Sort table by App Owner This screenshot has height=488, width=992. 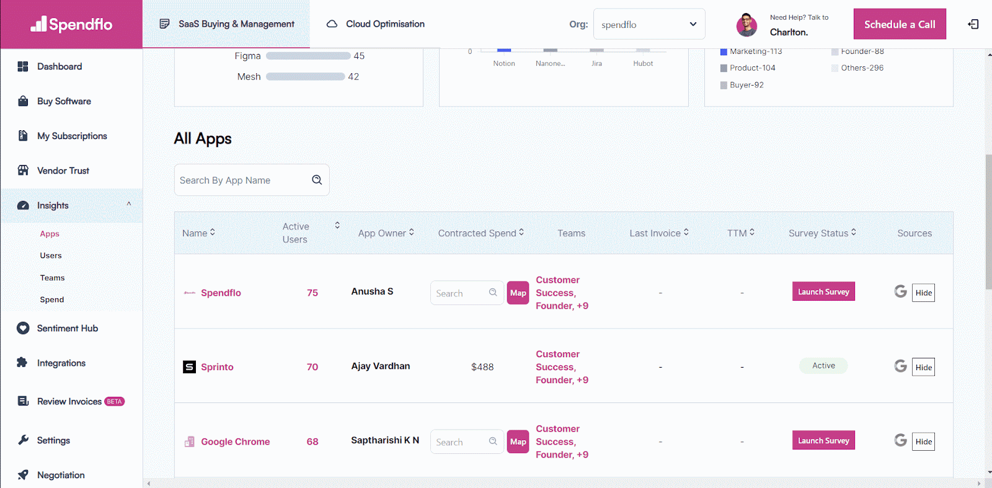click(x=411, y=232)
